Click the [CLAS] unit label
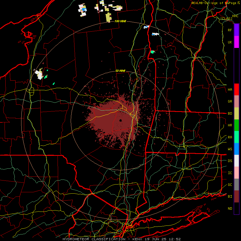241x241 pixels. pos(226,19)
